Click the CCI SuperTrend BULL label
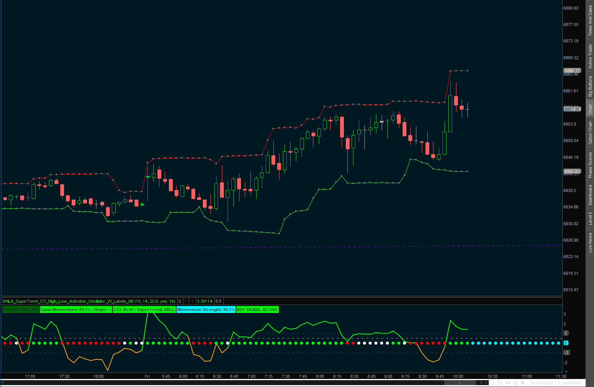 point(144,310)
